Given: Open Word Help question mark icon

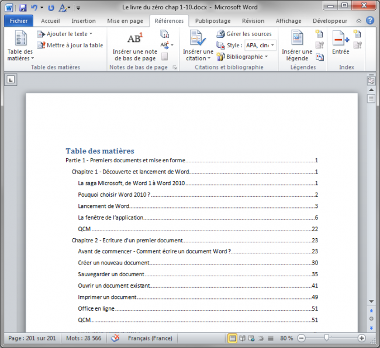Looking at the screenshot, I should [x=370, y=20].
